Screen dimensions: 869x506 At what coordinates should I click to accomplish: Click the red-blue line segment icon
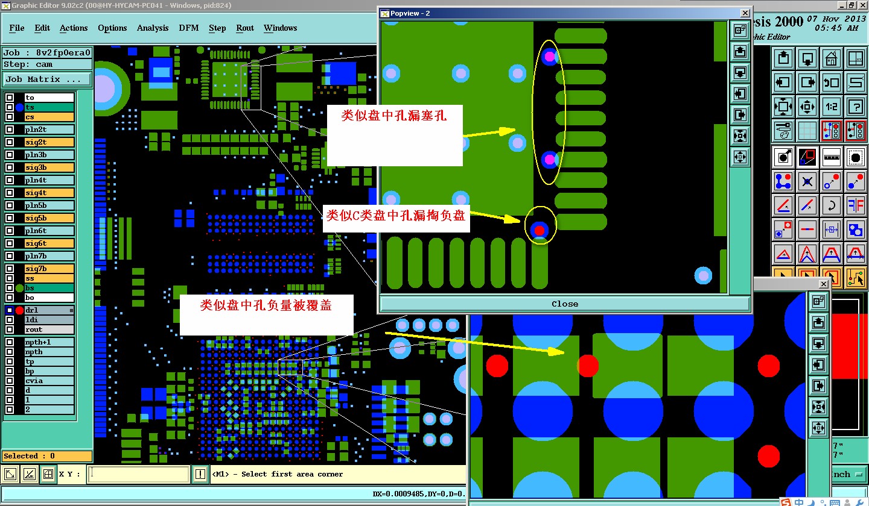coord(807,229)
